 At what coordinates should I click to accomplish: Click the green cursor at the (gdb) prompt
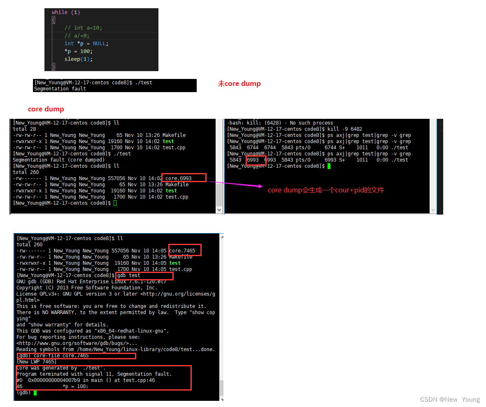tap(35, 393)
